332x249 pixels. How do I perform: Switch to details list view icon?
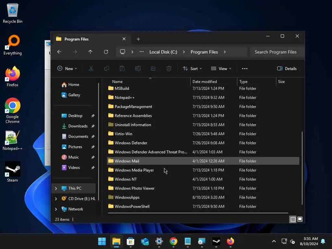click(293, 219)
